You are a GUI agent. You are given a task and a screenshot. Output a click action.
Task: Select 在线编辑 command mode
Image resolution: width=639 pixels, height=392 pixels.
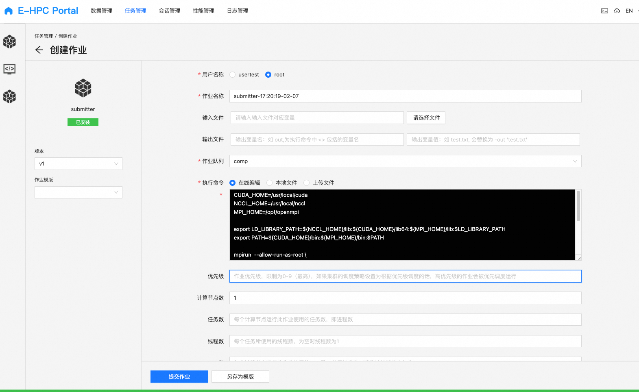coord(233,183)
